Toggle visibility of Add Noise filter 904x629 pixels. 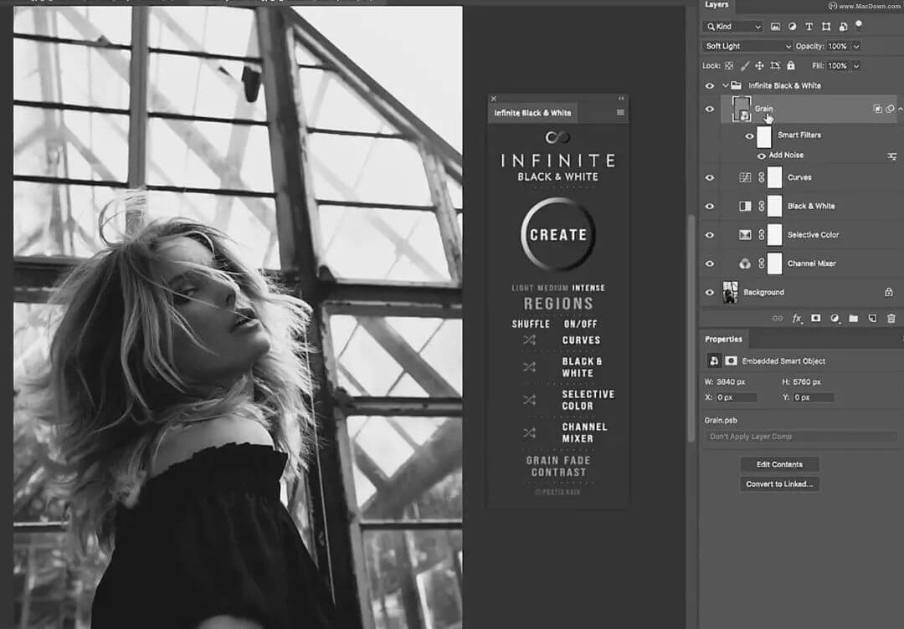[761, 156]
